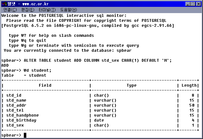This screenshot has height=139, width=203.
Task: Maximize the telnet window
Action: click(193, 4)
